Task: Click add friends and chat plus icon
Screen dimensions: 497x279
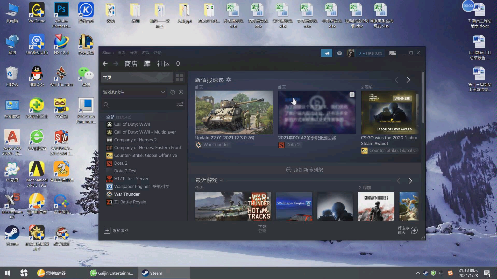Action: click(x=414, y=230)
